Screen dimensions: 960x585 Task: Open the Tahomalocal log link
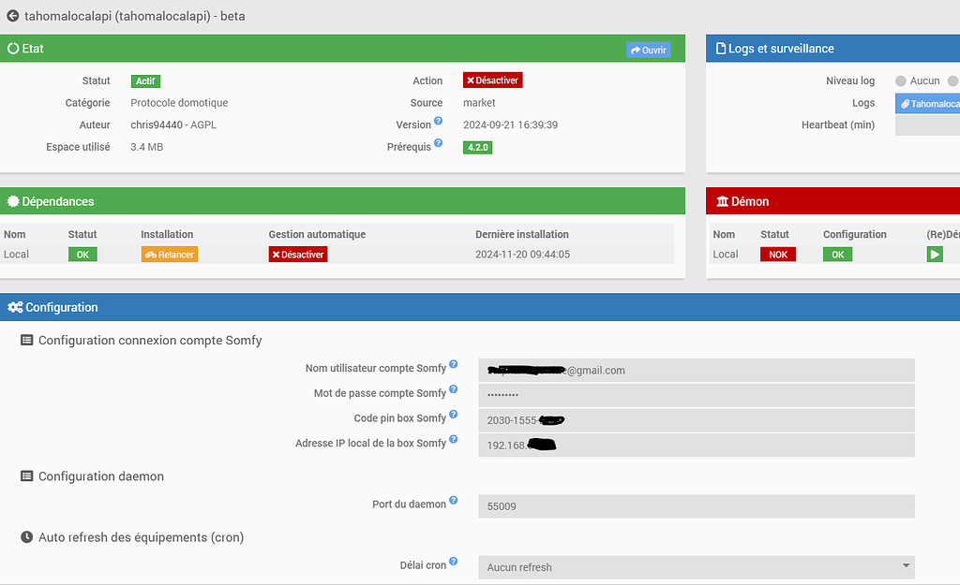(926, 103)
